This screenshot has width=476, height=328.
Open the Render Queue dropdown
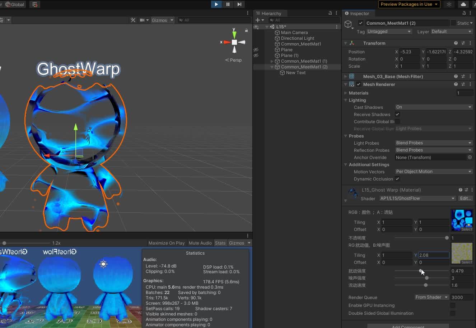coord(431,297)
